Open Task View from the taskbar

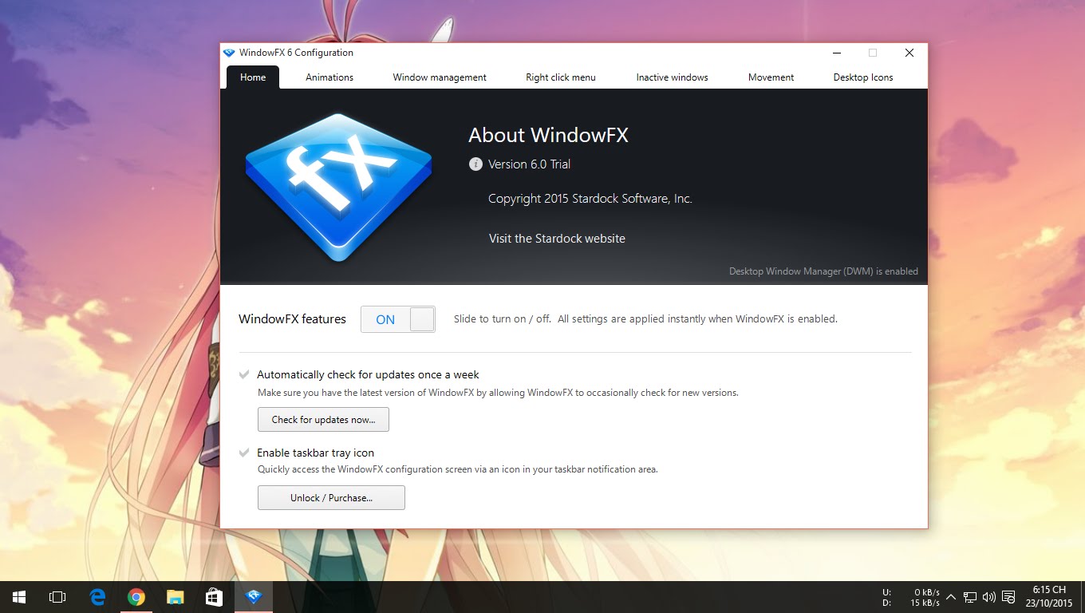point(57,597)
